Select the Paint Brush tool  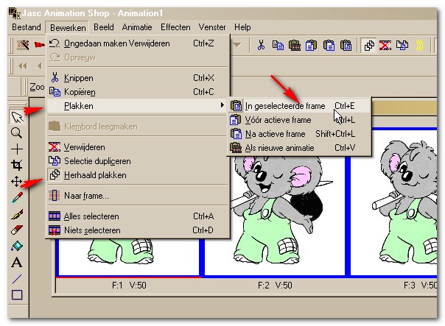(17, 214)
